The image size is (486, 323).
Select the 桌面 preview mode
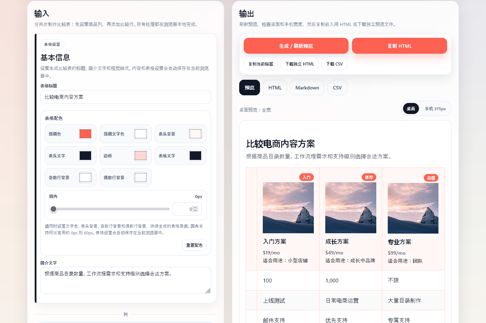(x=411, y=108)
